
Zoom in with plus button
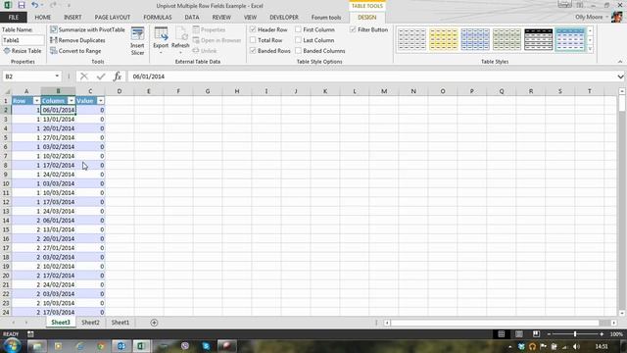tap(602, 333)
